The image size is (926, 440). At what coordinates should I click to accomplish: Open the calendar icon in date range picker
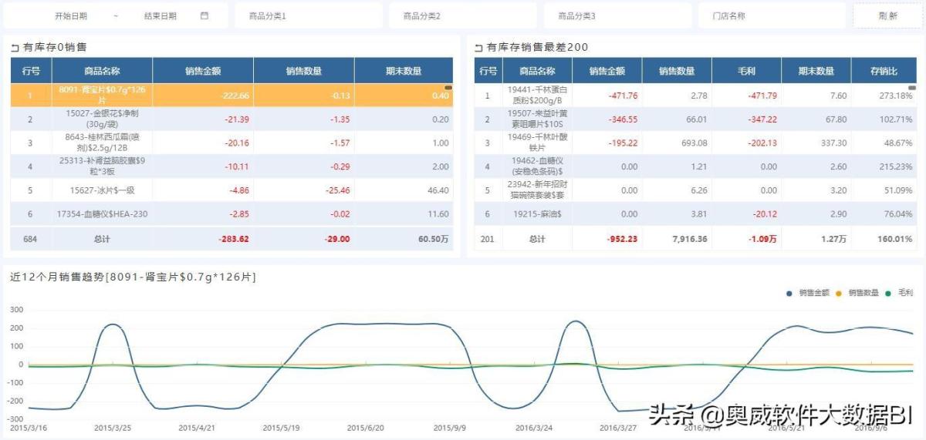click(x=204, y=15)
